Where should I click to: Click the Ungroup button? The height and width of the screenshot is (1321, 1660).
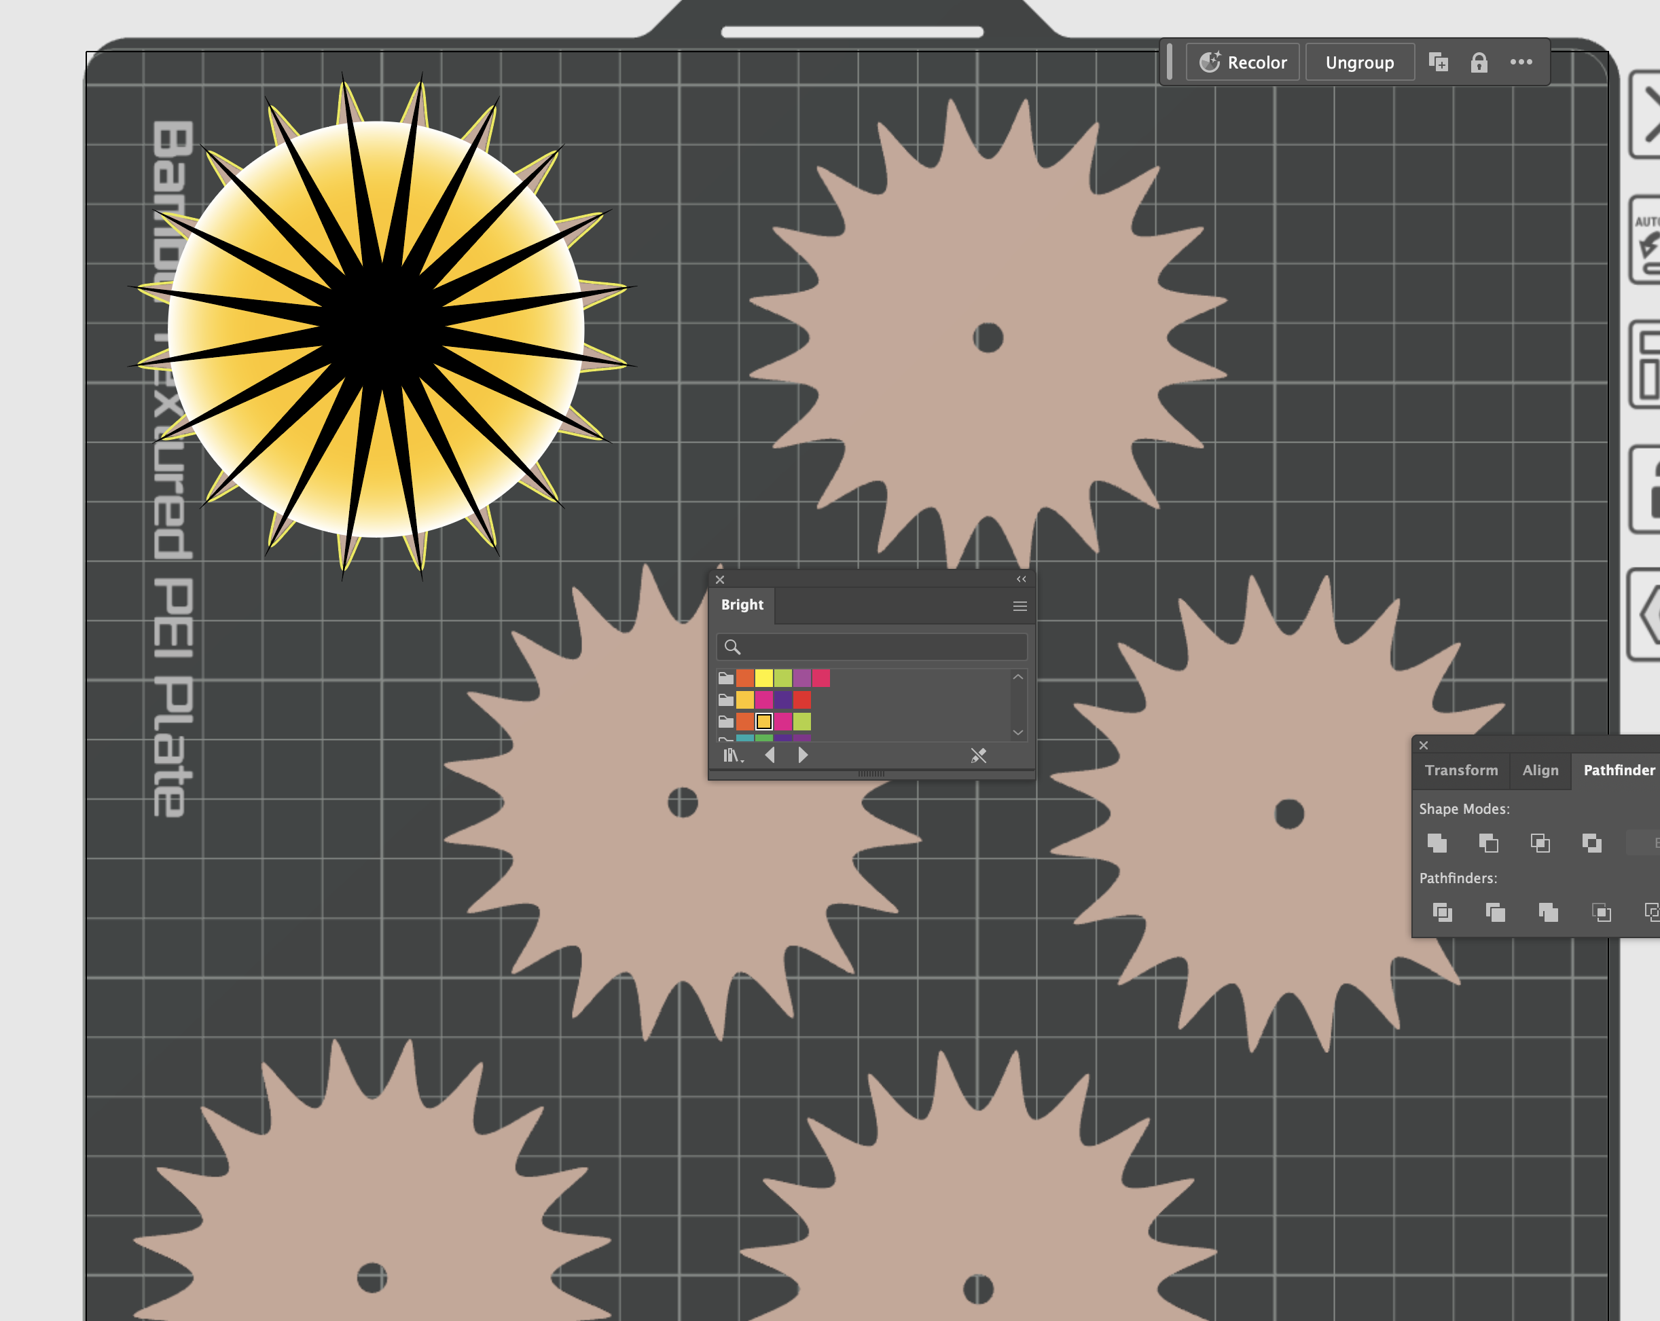(x=1359, y=62)
